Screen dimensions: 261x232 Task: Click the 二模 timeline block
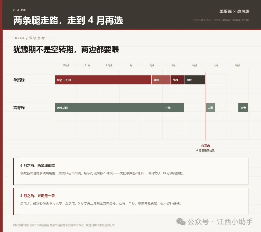coord(211,108)
